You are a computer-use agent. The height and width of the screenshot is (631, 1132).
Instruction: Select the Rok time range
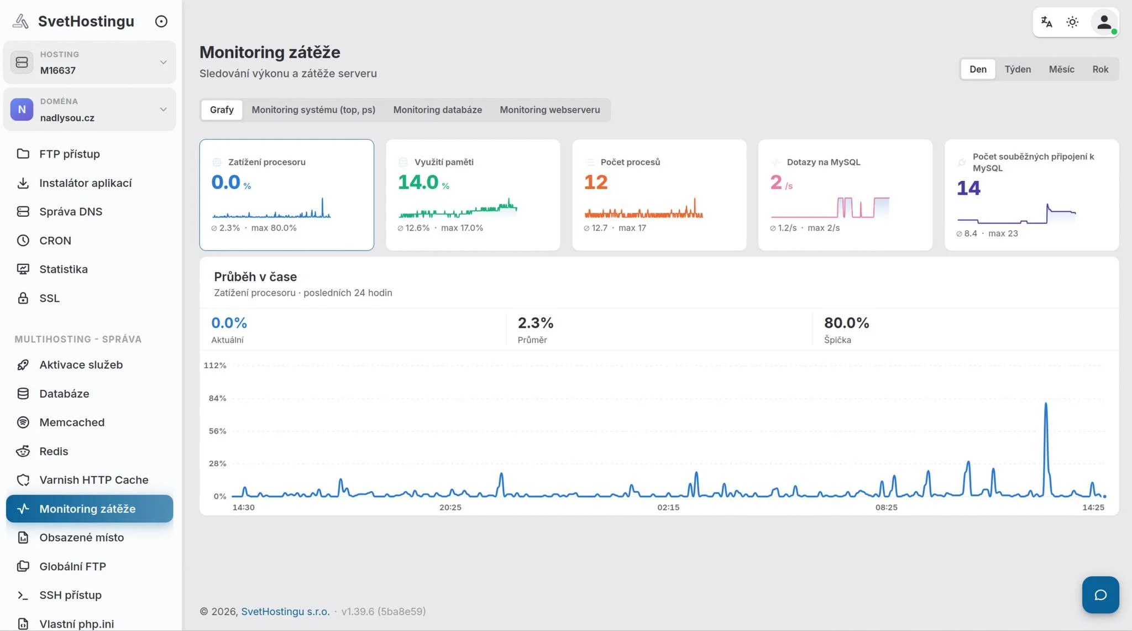(x=1100, y=69)
